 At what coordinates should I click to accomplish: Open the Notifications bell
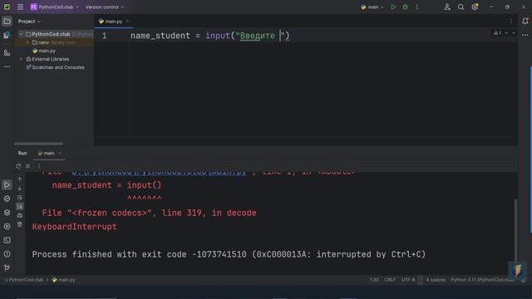pyautogui.click(x=525, y=21)
